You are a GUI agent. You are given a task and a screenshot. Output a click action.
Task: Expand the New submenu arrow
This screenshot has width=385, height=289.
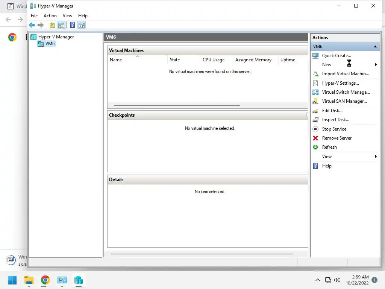tap(376, 65)
